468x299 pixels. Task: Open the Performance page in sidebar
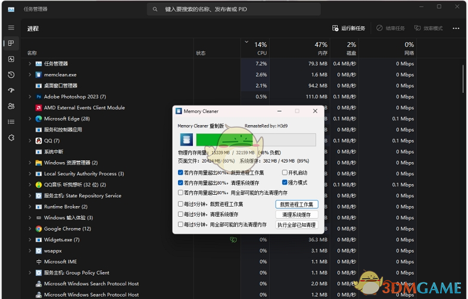click(11, 59)
